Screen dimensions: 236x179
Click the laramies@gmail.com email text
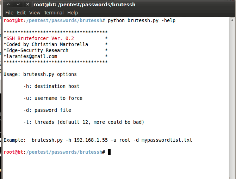pyautogui.click(x=32, y=56)
